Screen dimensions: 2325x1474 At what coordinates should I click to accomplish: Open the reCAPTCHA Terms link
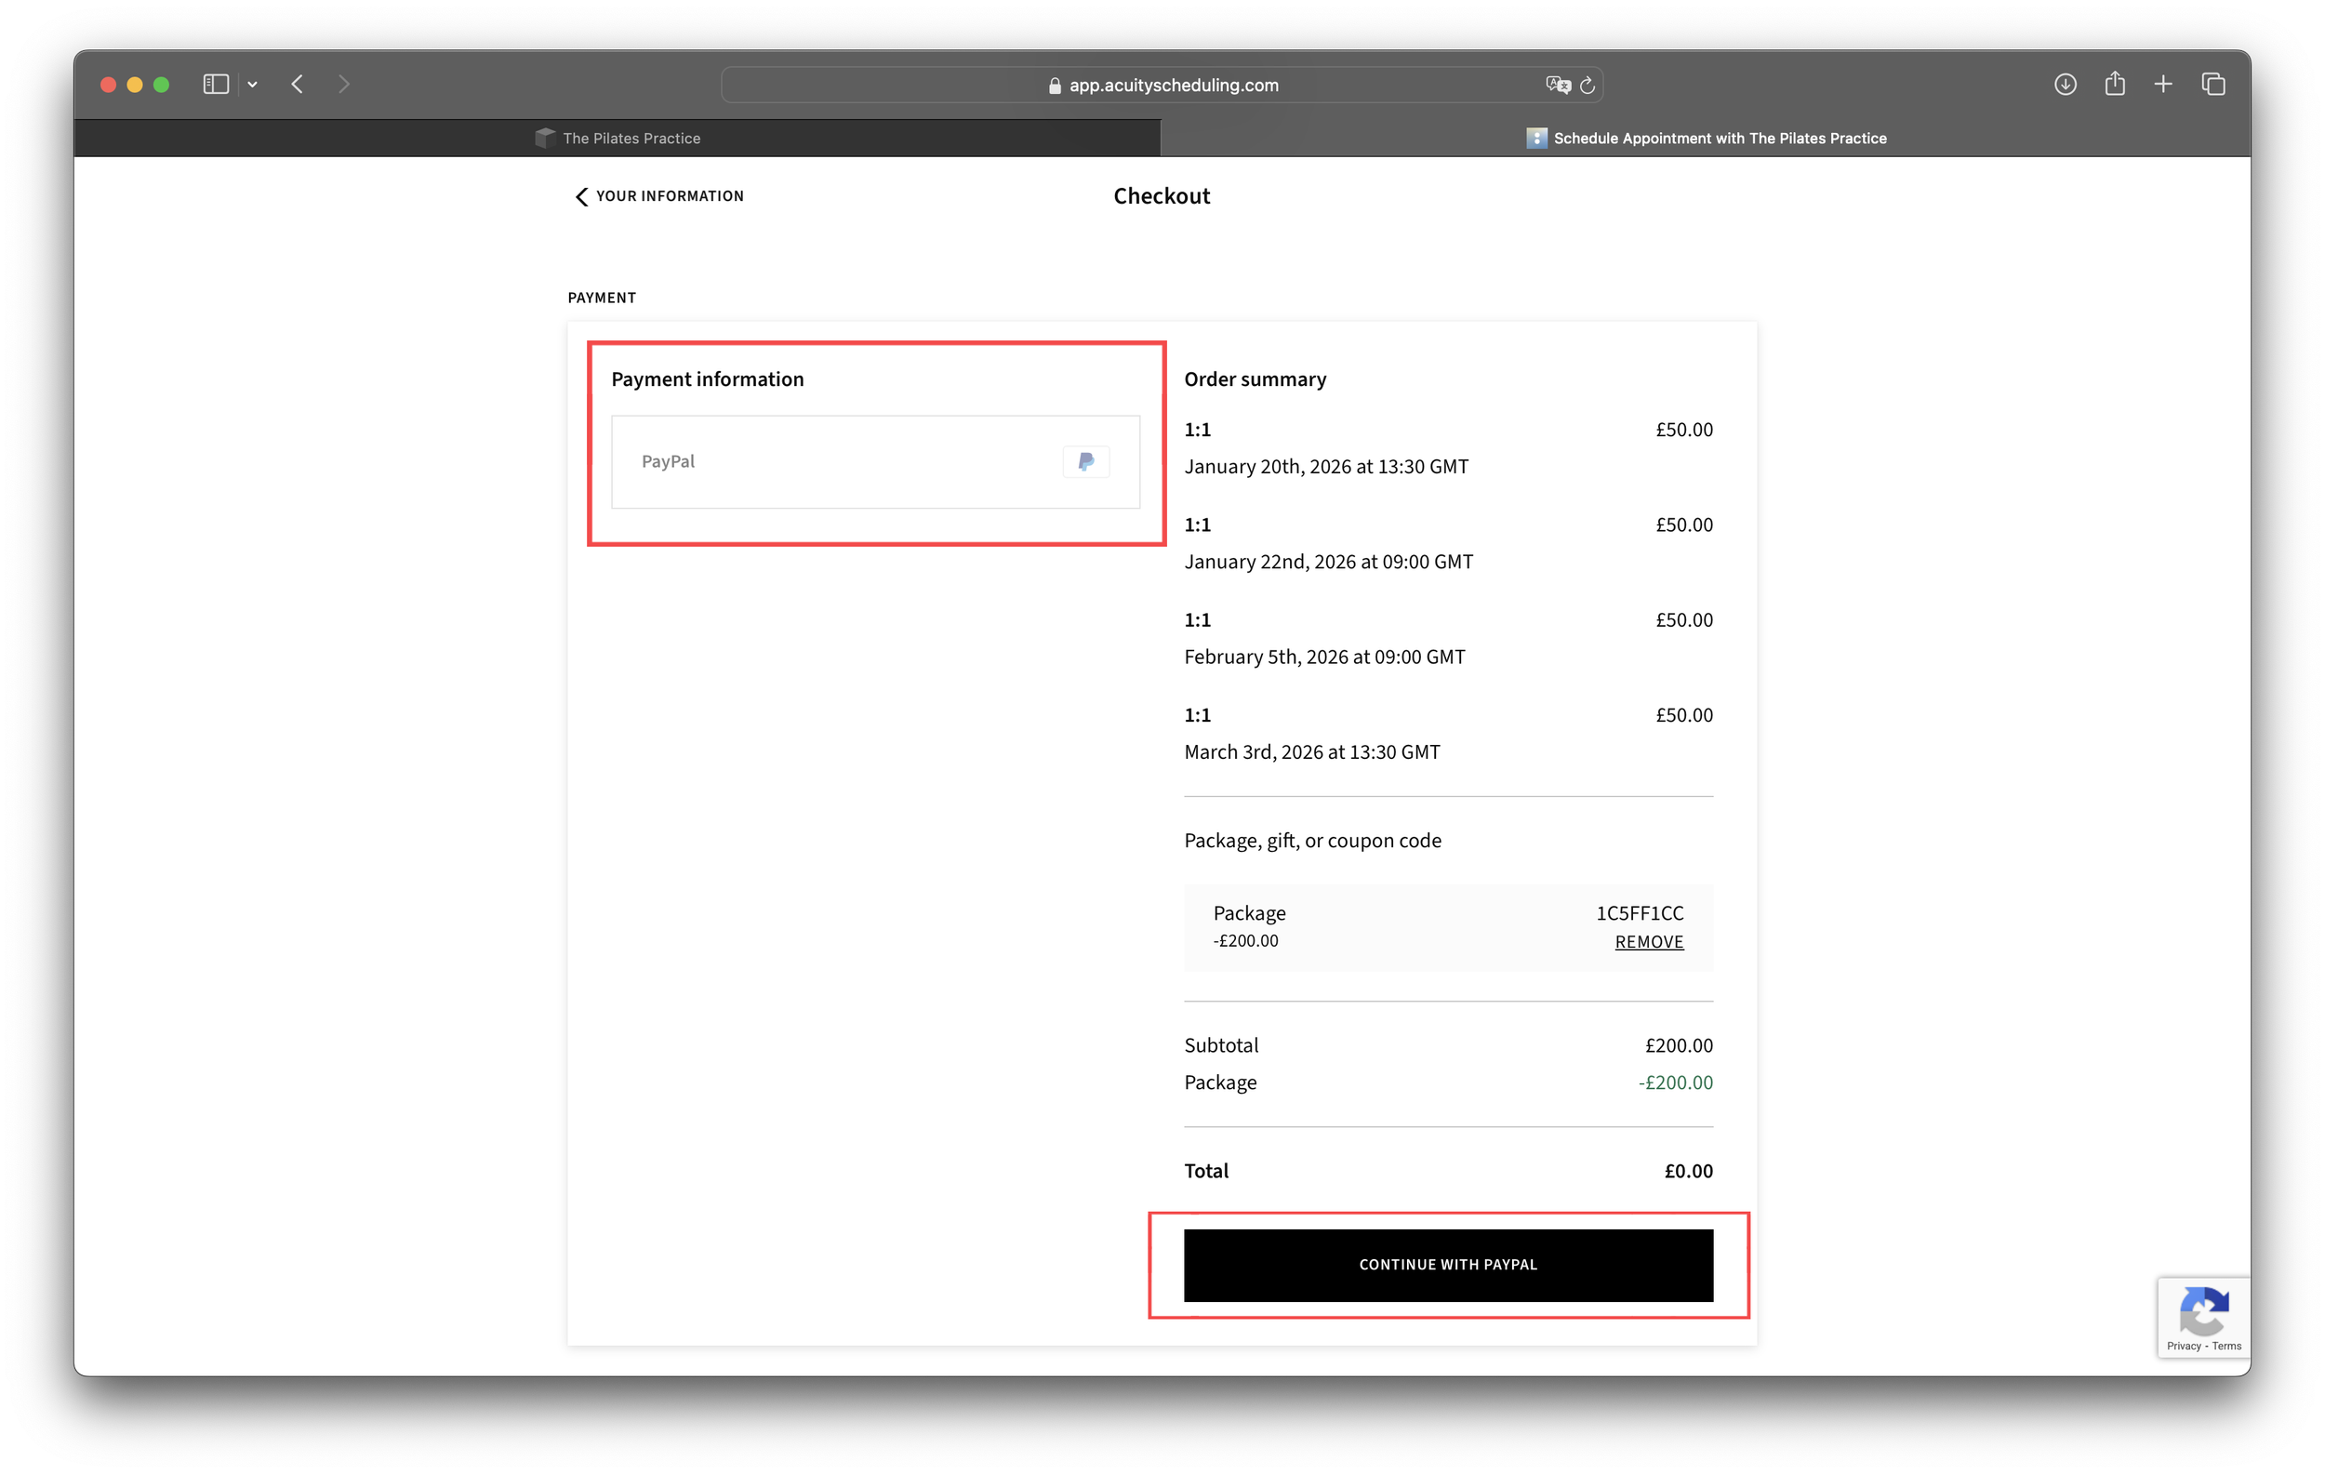point(2226,1346)
